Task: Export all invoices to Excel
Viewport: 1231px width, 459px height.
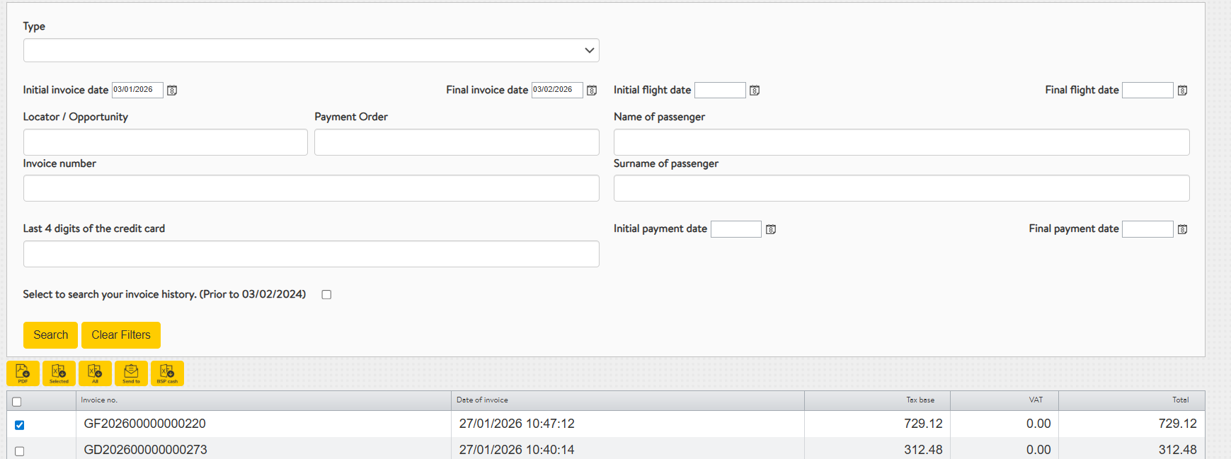Action: (x=95, y=373)
